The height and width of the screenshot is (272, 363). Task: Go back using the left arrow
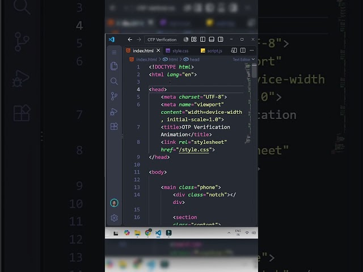pyautogui.click(x=130, y=40)
